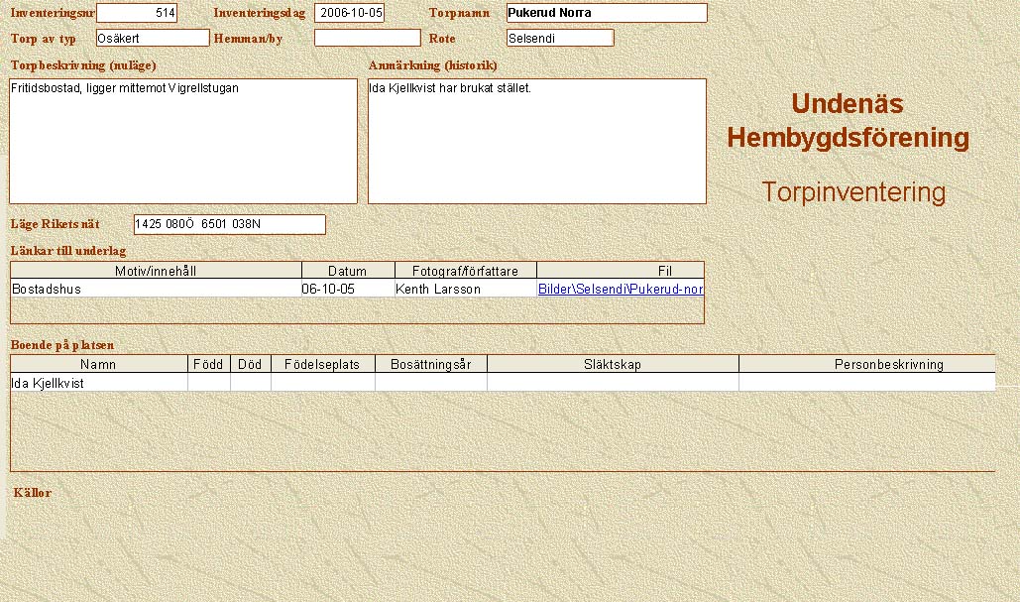Click inside the Anmärkning historik text box
Viewport: 1020px width, 602px height.
(x=536, y=142)
